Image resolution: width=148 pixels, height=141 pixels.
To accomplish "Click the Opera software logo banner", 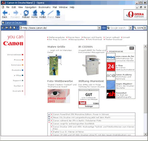I will [135, 14].
